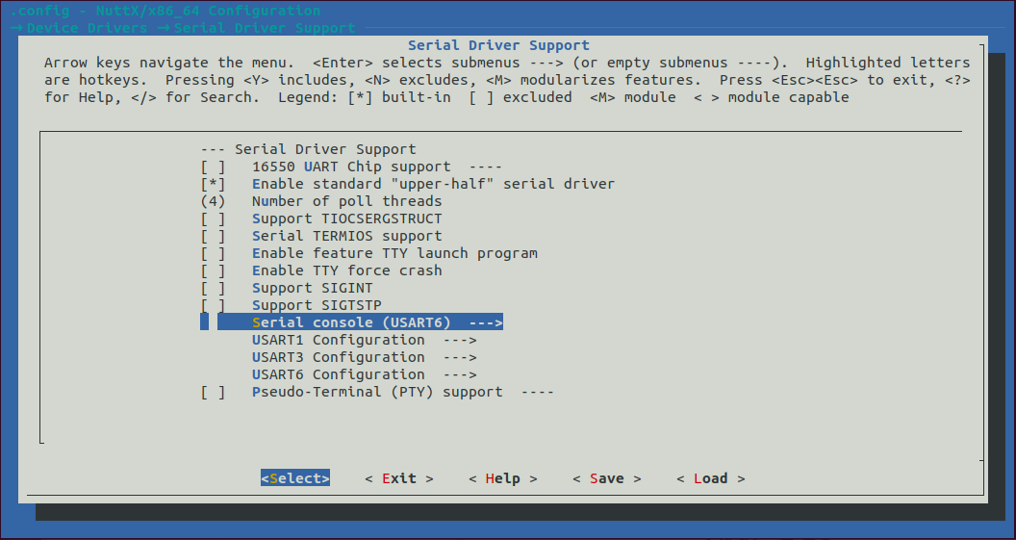Viewport: 1016px width, 540px height.
Task: Toggle Support TIOCSERGSTRUCT checkbox
Action: point(213,219)
